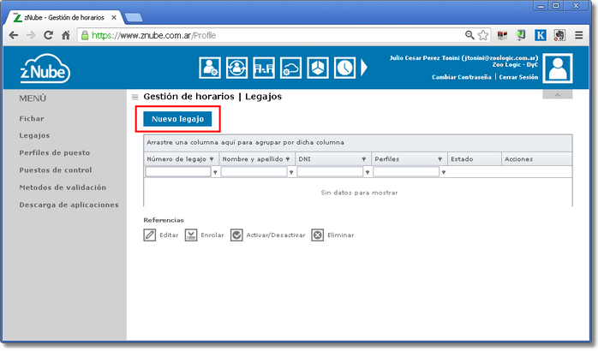Click the browser bookmark star icon

coord(483,36)
